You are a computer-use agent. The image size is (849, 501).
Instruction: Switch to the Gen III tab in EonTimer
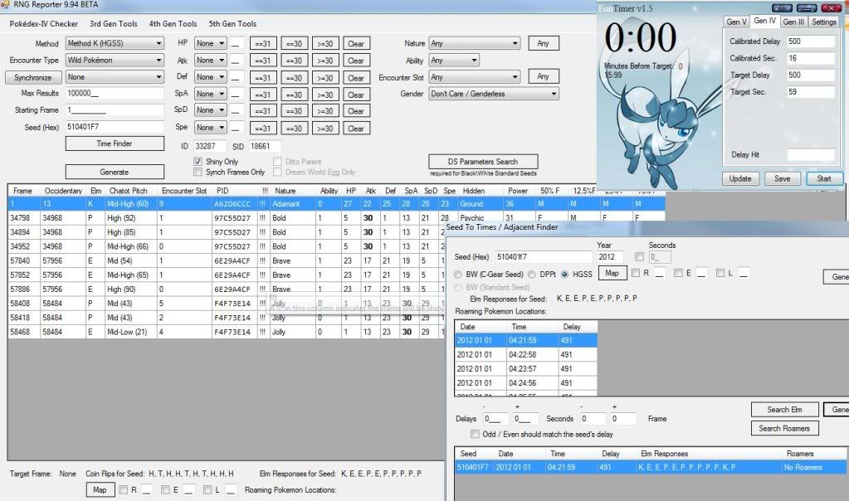793,22
